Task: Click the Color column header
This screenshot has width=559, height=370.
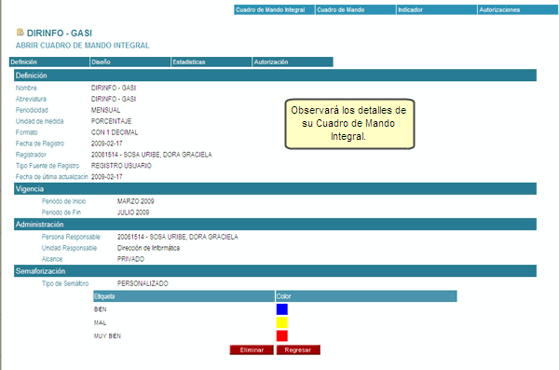Action: click(x=366, y=296)
